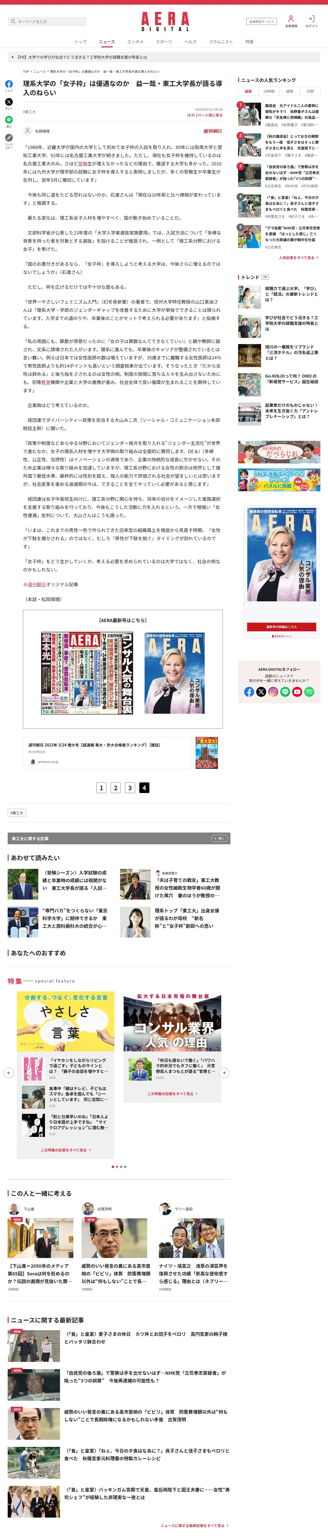328x1536 pixels.
Task: Click current page 4 button
Action: [144, 788]
